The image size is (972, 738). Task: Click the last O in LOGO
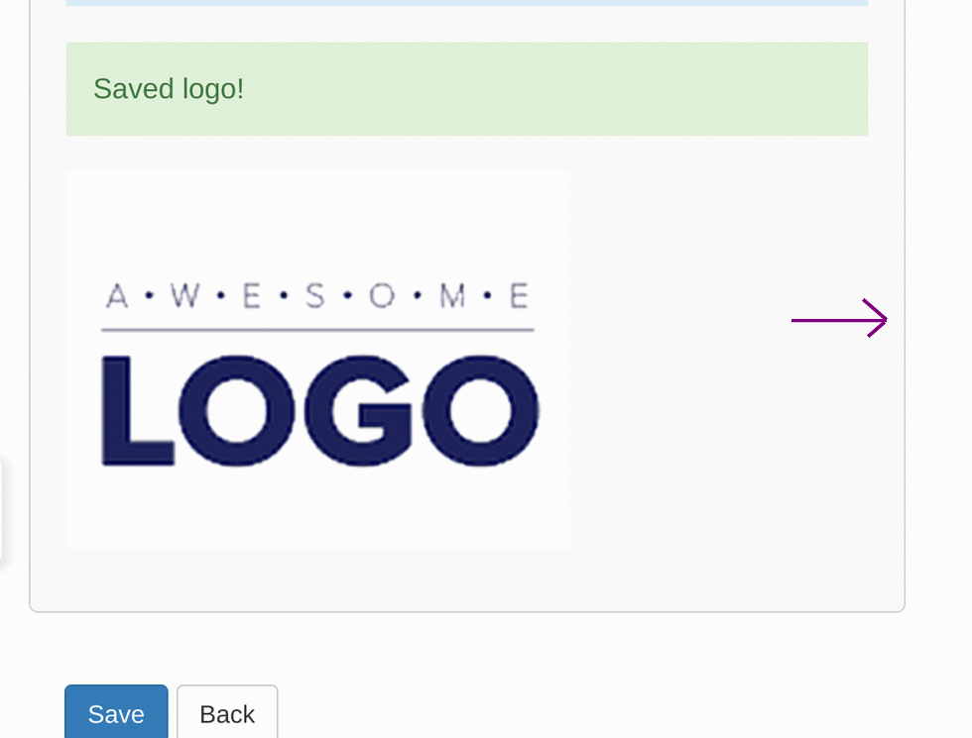pos(480,410)
